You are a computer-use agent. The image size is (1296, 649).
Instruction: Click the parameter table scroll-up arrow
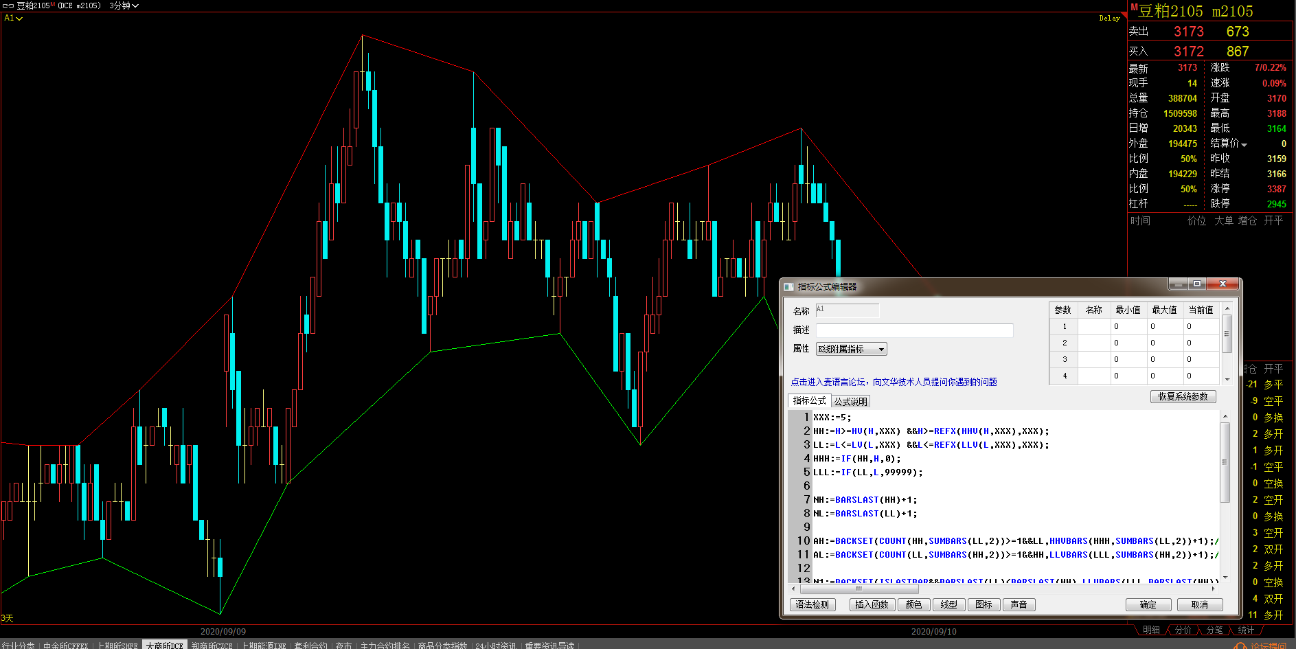[x=1227, y=308]
